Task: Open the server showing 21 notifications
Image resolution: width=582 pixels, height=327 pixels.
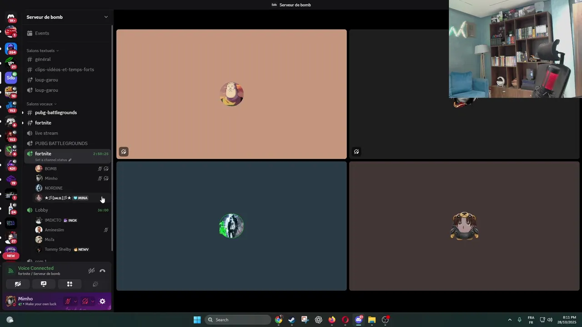Action: click(11, 63)
